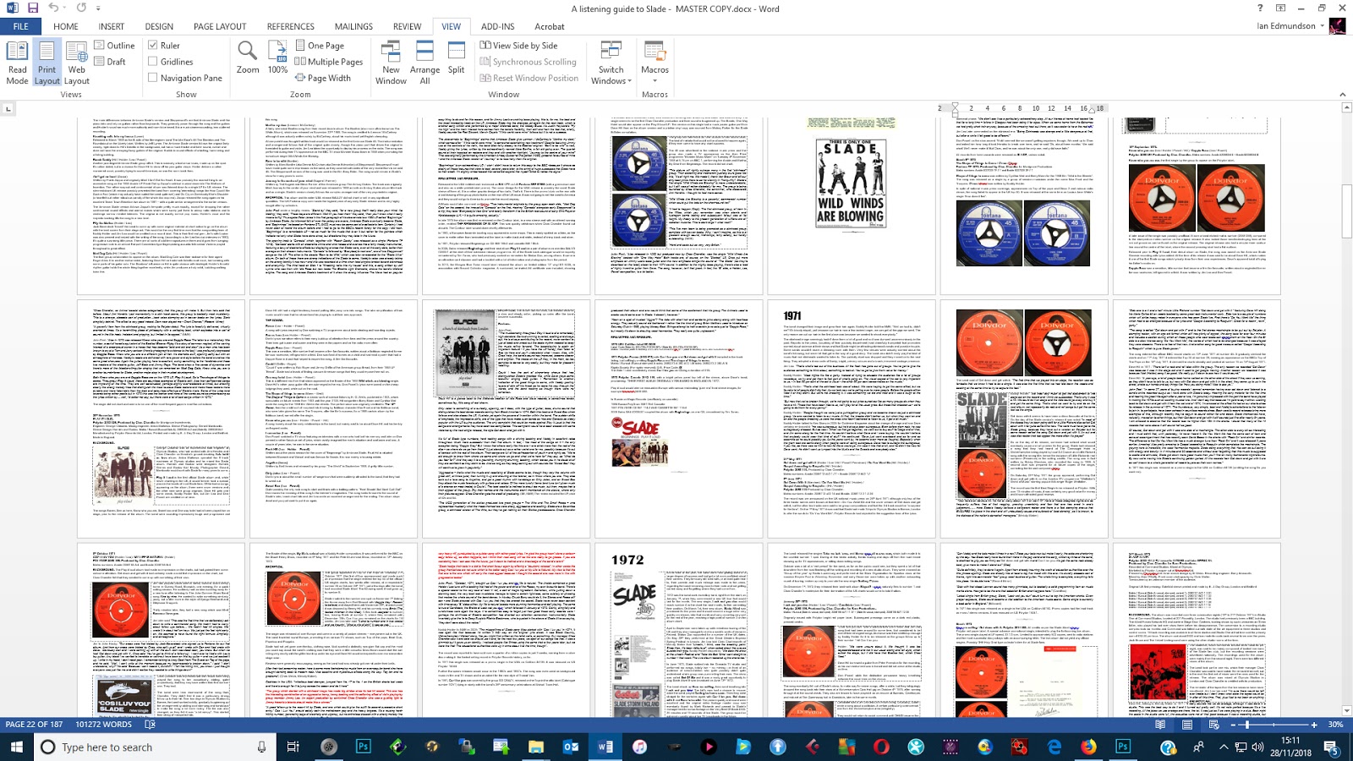Click the tab selector at ruler's left
Viewport: 1353px width, 761px height.
coord(8,108)
